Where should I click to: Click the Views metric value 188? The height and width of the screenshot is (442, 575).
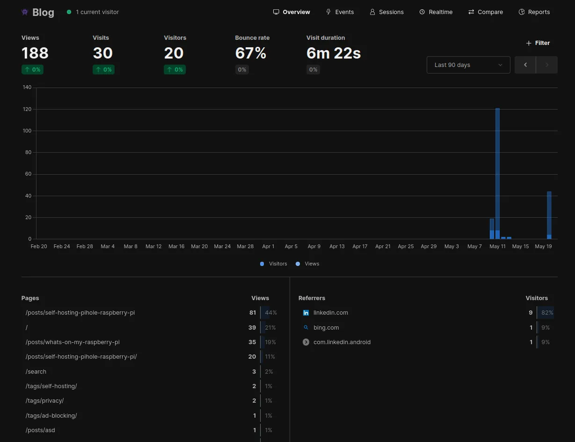[35, 53]
